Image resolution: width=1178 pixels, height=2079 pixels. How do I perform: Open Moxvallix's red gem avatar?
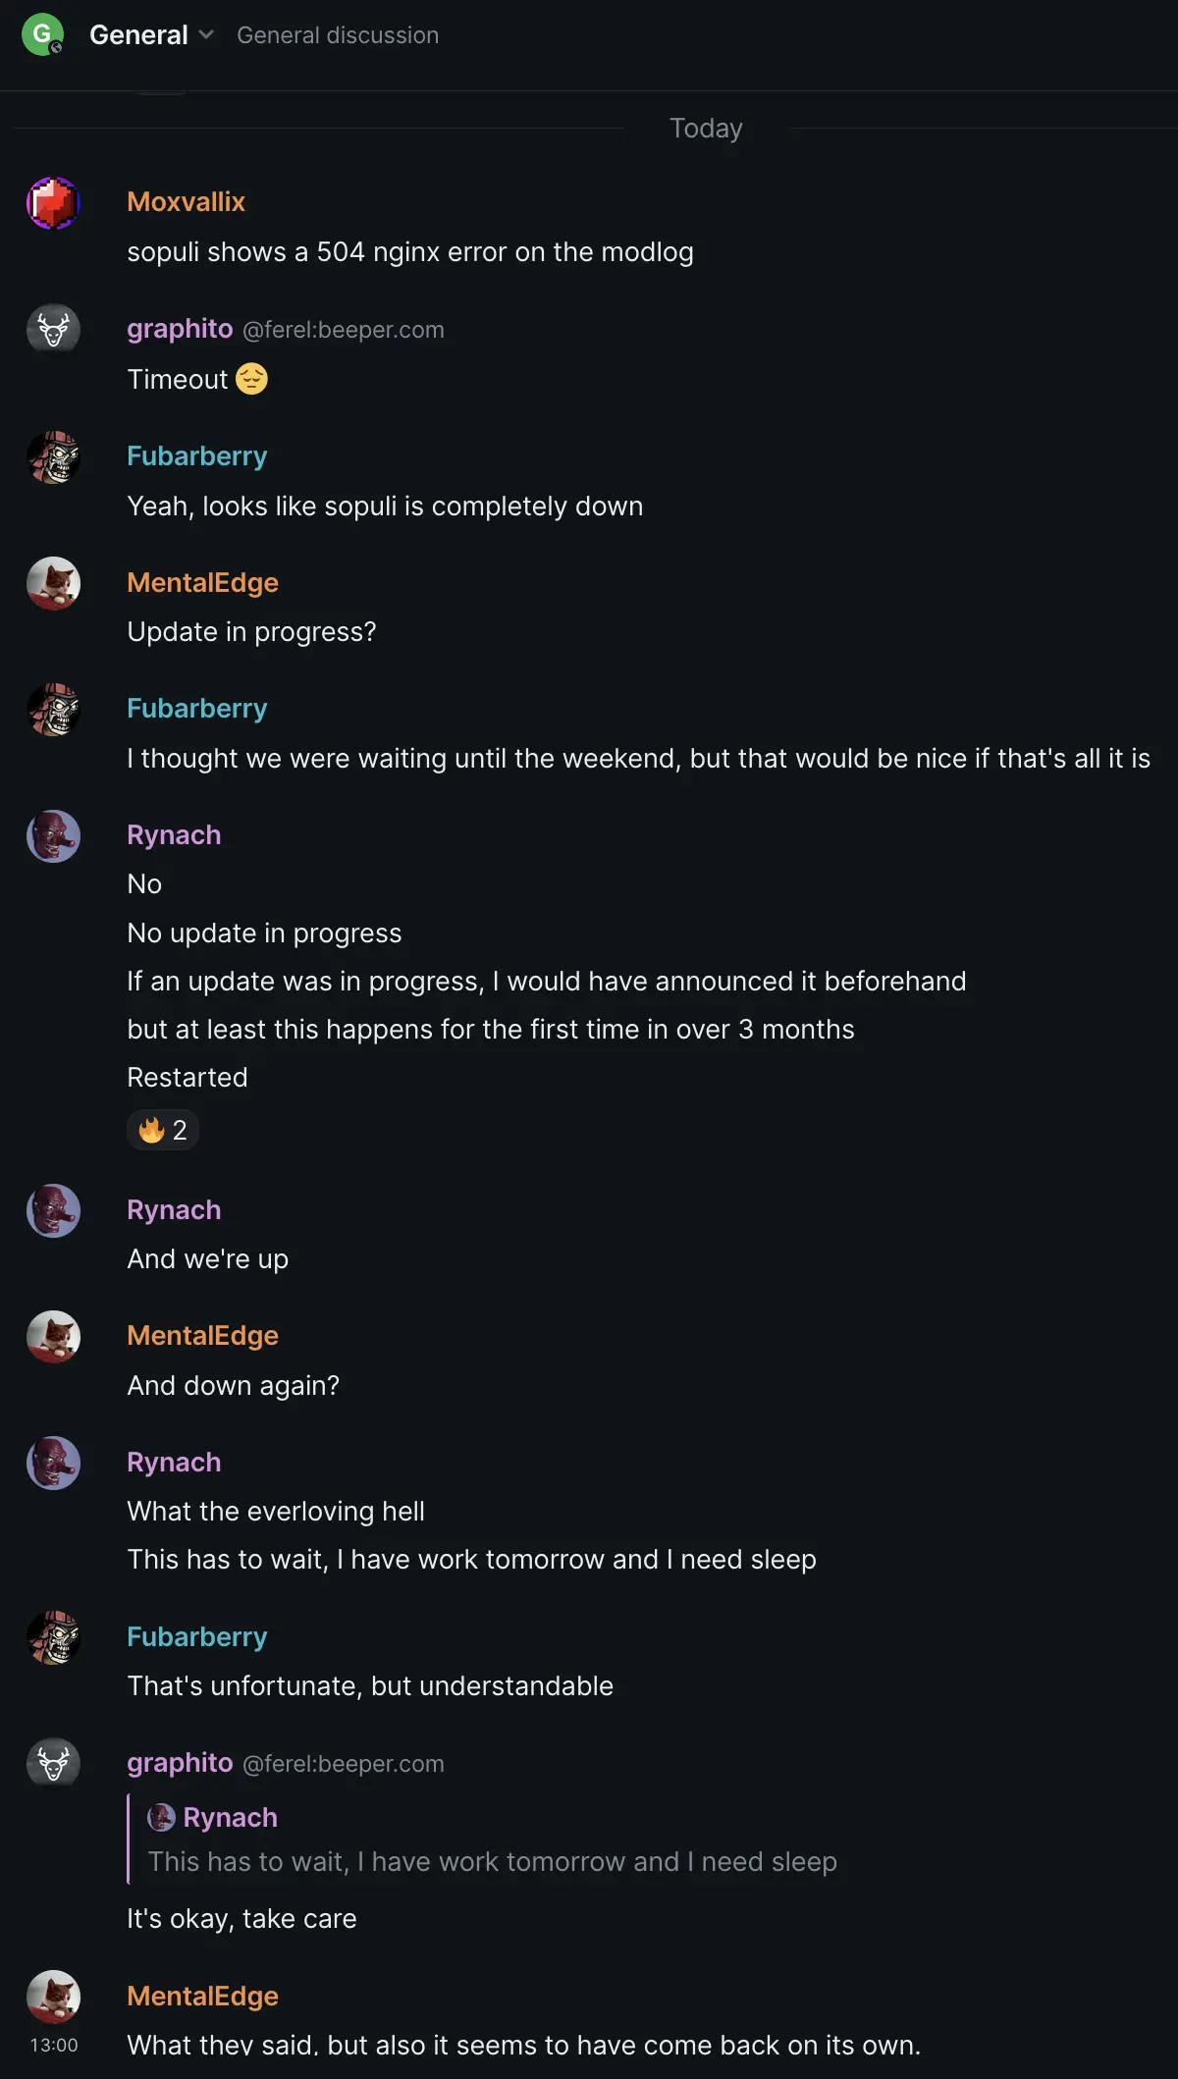[x=53, y=203]
